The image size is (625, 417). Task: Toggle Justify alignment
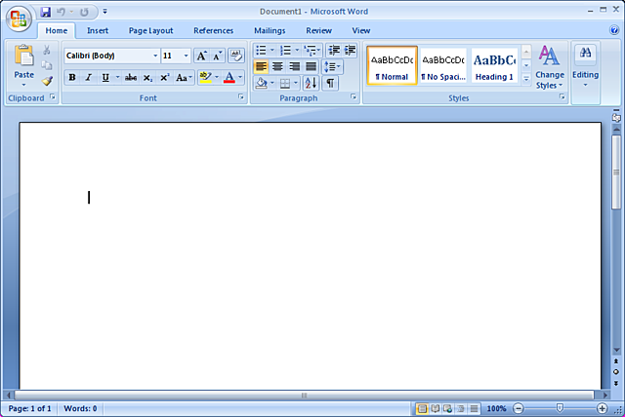coord(311,66)
